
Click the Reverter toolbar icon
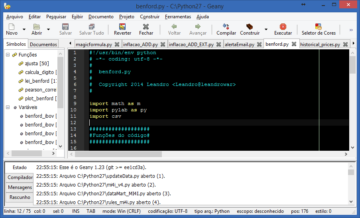click(x=122, y=27)
